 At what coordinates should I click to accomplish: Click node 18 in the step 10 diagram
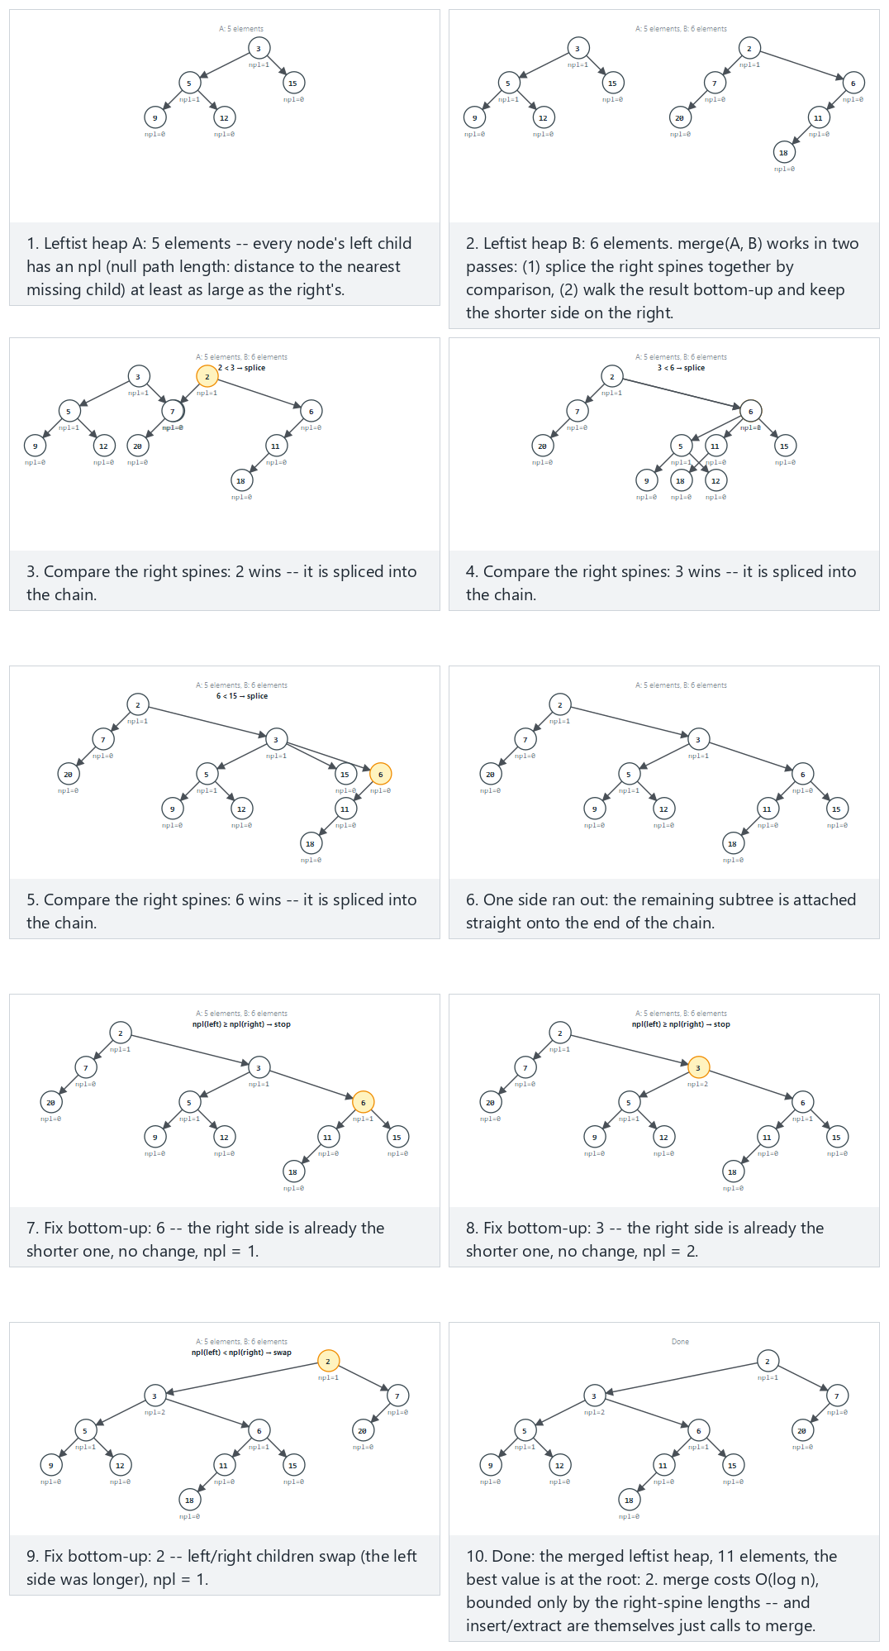pyautogui.click(x=629, y=1500)
